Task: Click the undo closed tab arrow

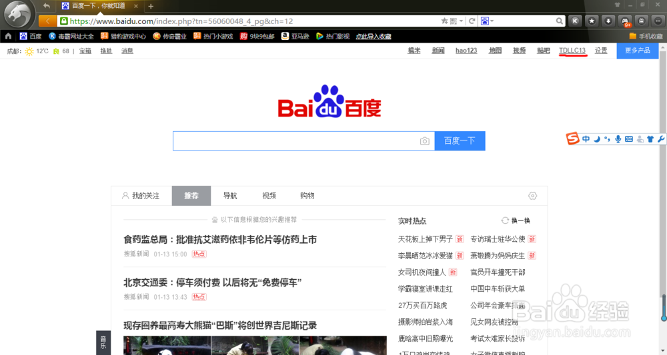Action: [x=47, y=5]
